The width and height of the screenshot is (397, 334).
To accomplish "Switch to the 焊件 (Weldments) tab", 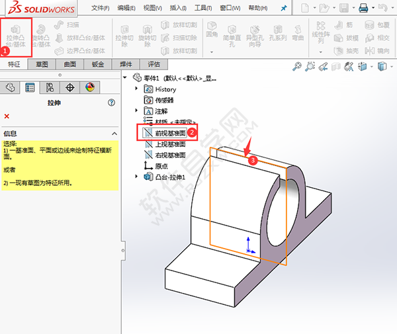I will click(126, 64).
